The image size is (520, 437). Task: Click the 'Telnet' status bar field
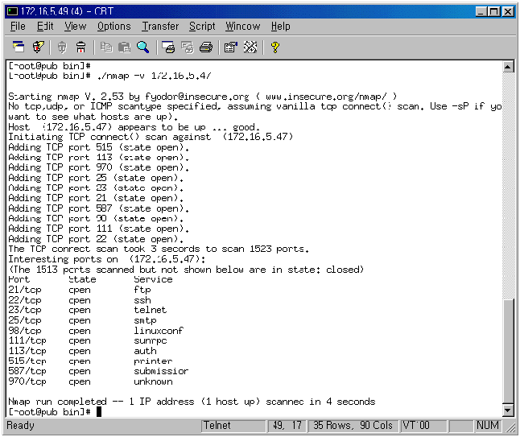[233, 426]
